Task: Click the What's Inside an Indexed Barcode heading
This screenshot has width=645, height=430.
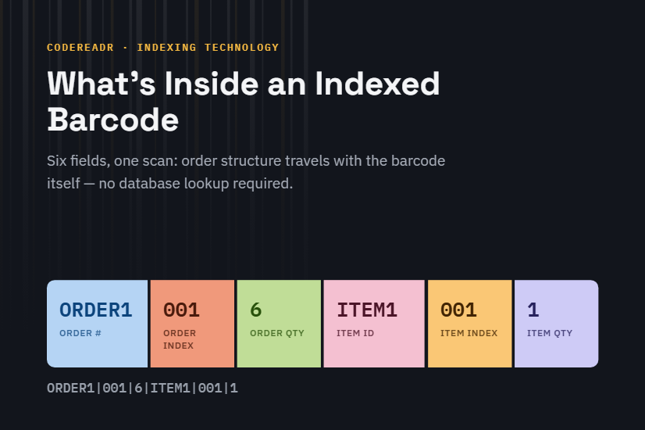Action: tap(244, 102)
